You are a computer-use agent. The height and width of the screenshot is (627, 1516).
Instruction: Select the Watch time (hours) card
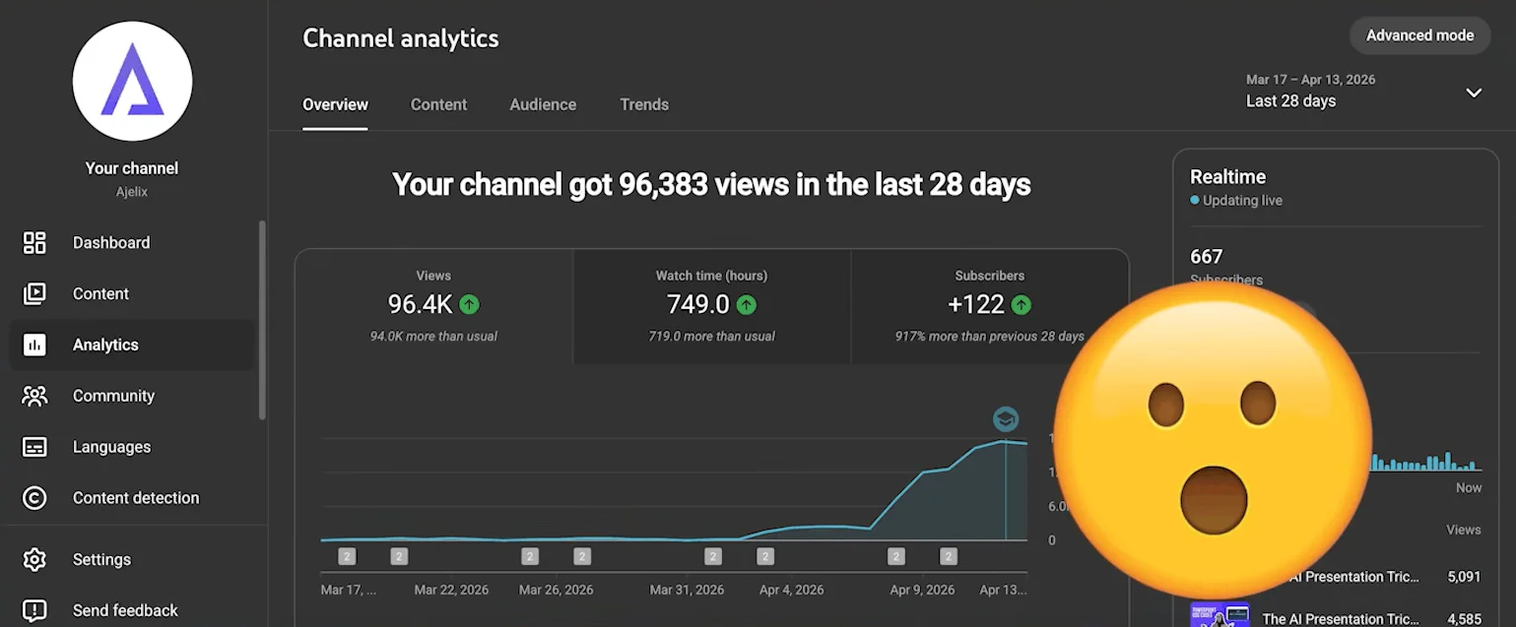[x=711, y=306]
